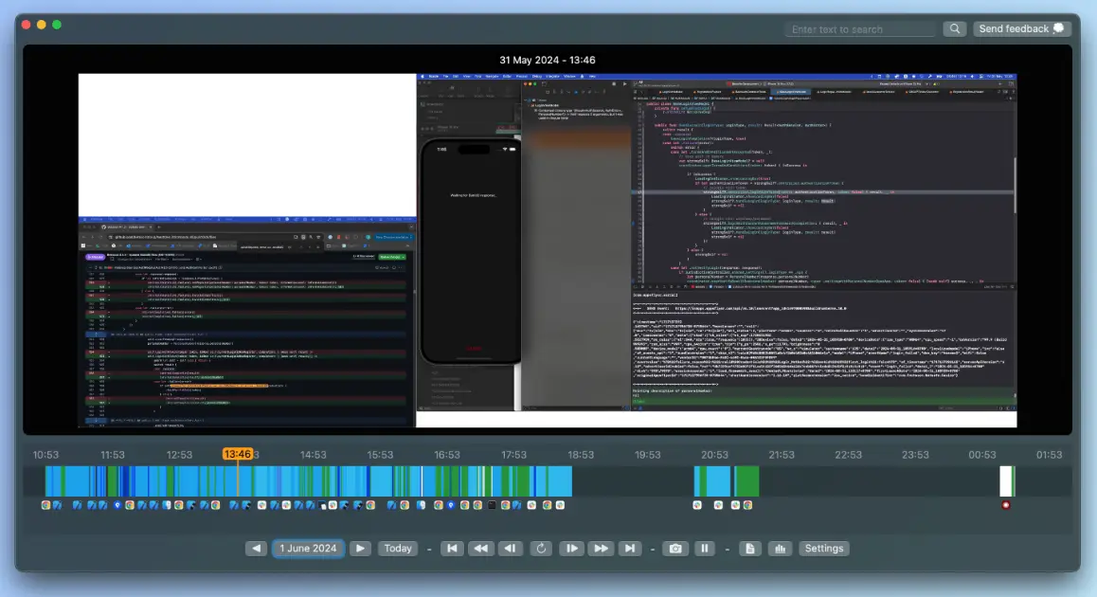Capture a screenshot with the camera icon
Viewport: 1097px width, 597px height.
tap(674, 548)
